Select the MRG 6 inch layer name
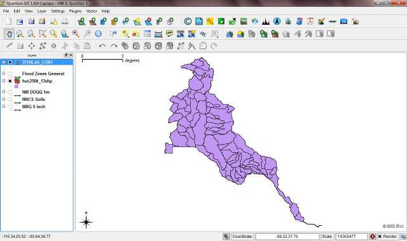The width and height of the screenshot is (407, 241). click(34, 107)
